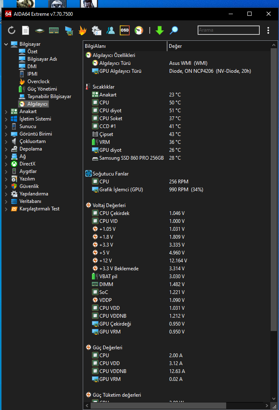The width and height of the screenshot is (279, 410).
Task: Select the CPU diyot temperature row
Action: [177, 111]
